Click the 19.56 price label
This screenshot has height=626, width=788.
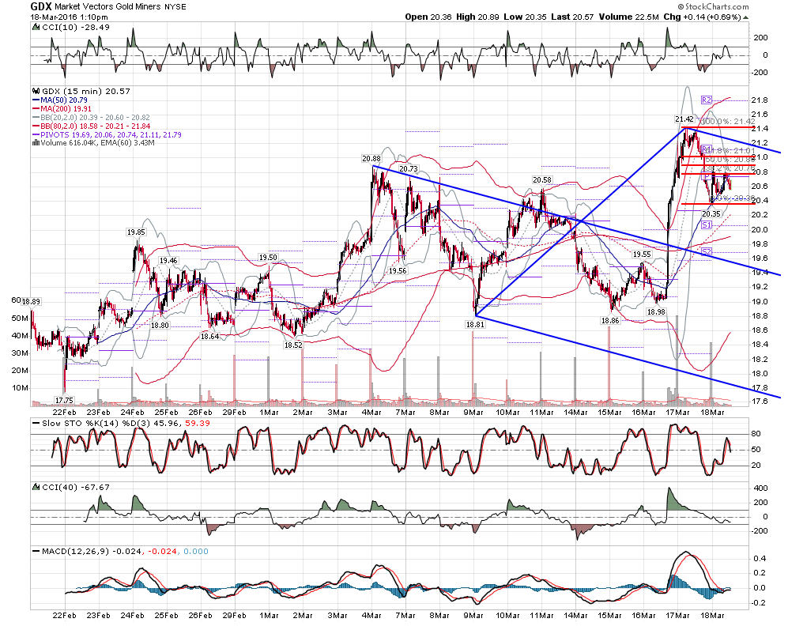click(398, 271)
